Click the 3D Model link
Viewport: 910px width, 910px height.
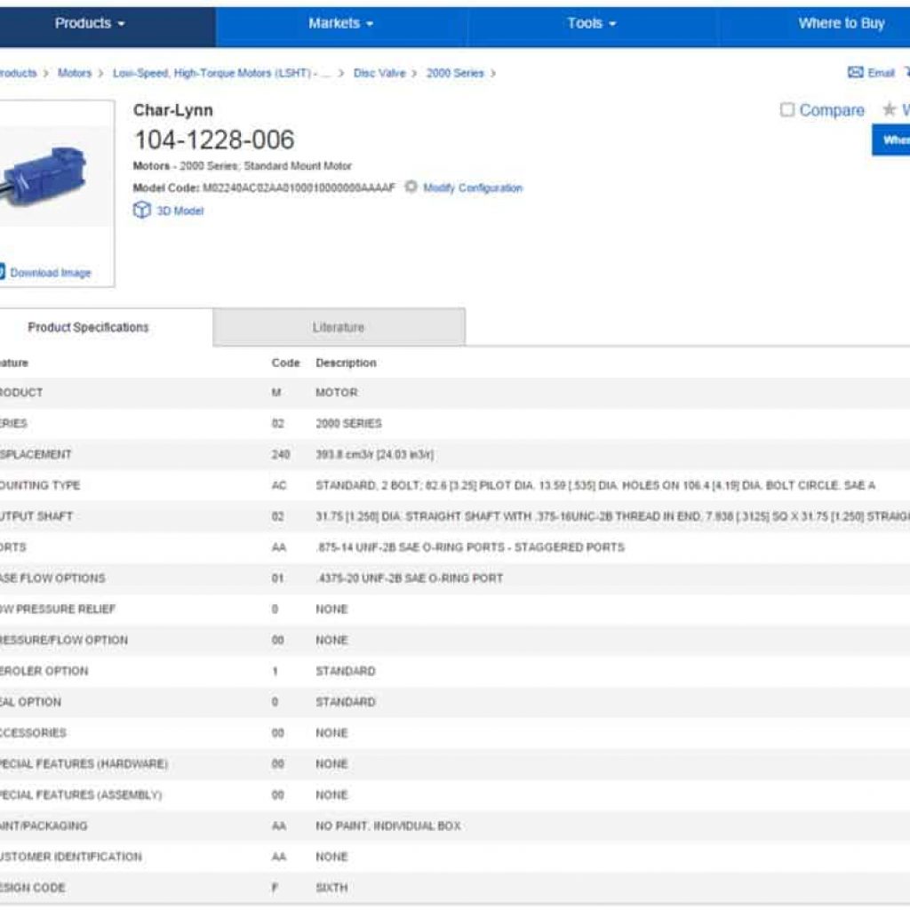coord(182,211)
